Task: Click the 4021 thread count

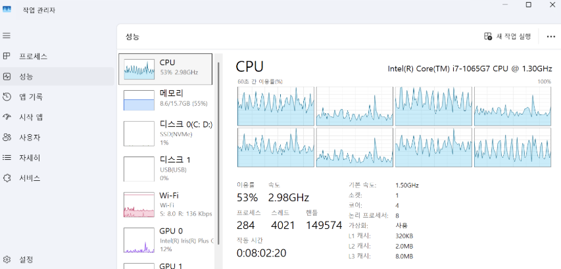Action: tap(283, 225)
